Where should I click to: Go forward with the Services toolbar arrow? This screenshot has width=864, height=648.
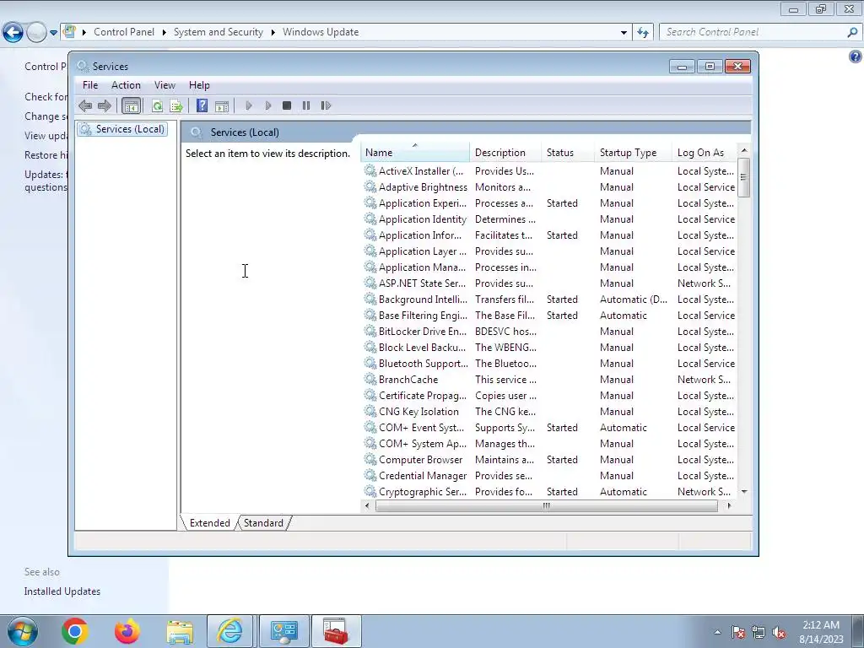[104, 105]
